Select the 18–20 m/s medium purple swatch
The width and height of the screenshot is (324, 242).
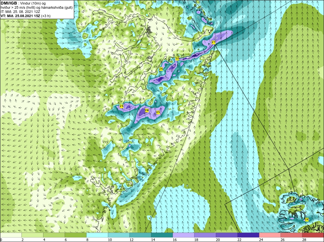pyautogui.click(x=205, y=235)
